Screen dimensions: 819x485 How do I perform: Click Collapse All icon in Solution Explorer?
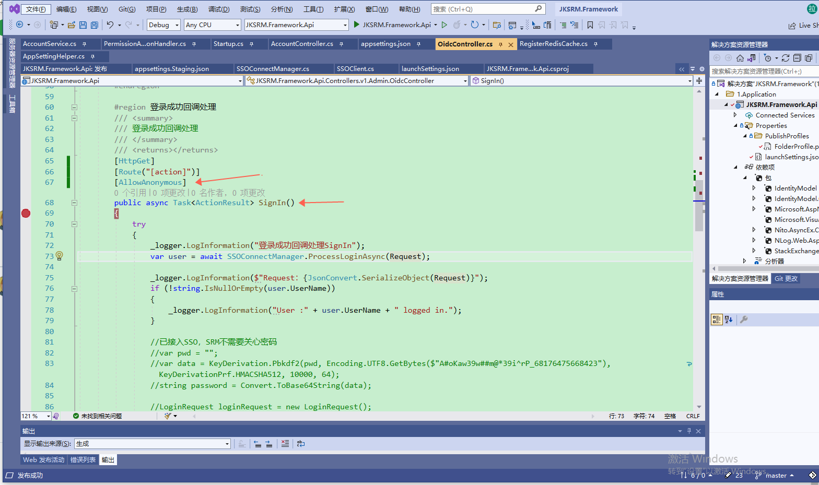pyautogui.click(x=797, y=58)
